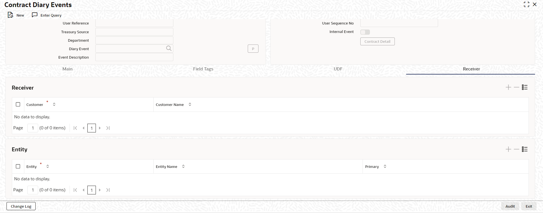
Task: Delete a row from the Entity table
Action: pyautogui.click(x=516, y=149)
